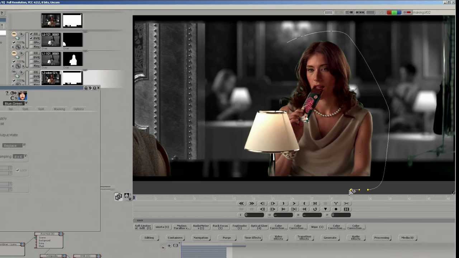This screenshot has width=459, height=258.
Task: Apply the Rack Focus (1) preset
Action: (x=220, y=227)
